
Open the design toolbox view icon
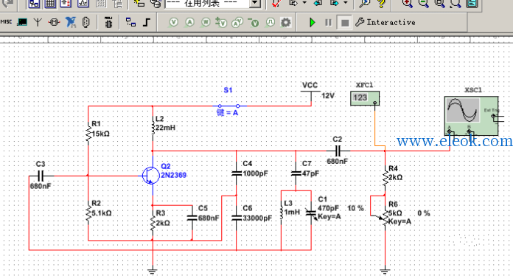[34, 4]
